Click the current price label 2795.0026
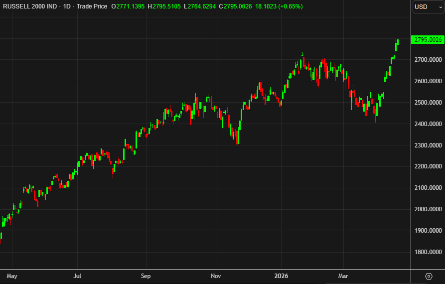This screenshot has height=284, width=445. [x=428, y=40]
